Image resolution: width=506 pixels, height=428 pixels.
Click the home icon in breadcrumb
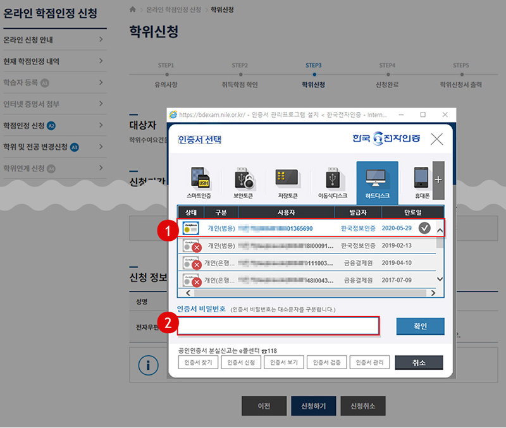click(x=132, y=9)
